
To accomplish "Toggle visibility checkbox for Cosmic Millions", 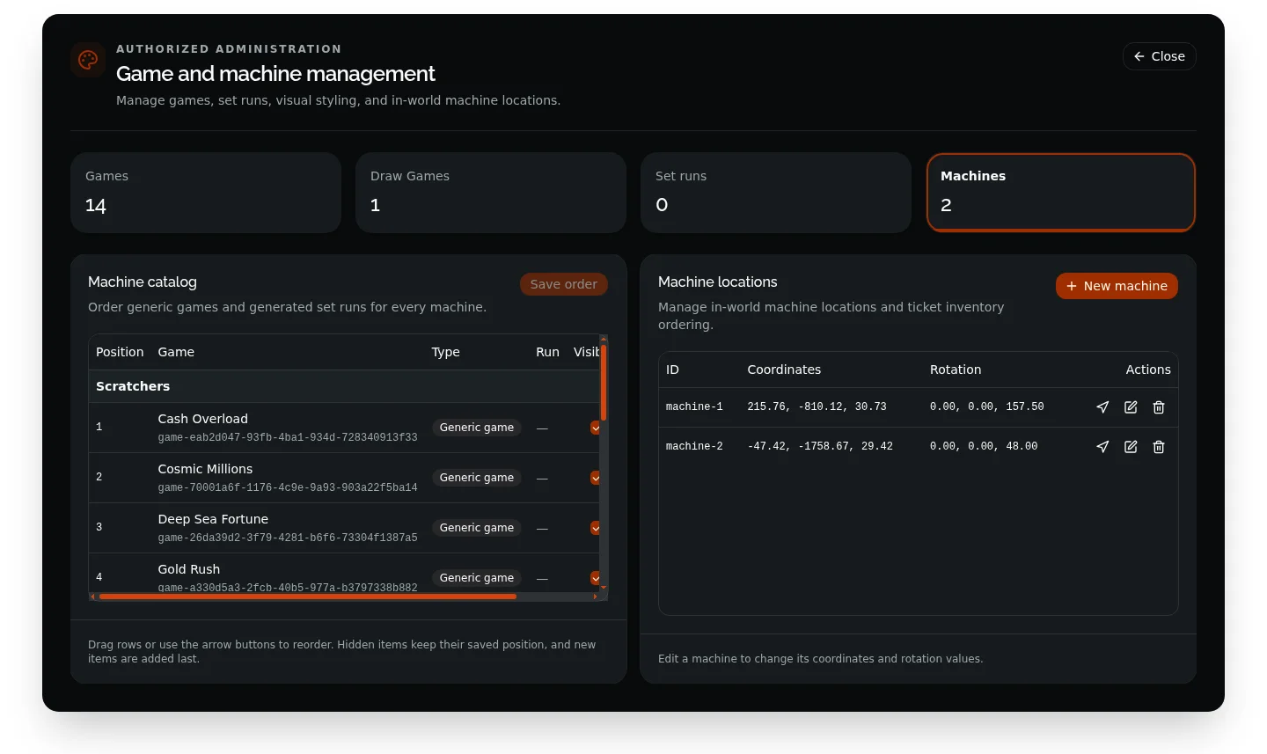I will 595,478.
